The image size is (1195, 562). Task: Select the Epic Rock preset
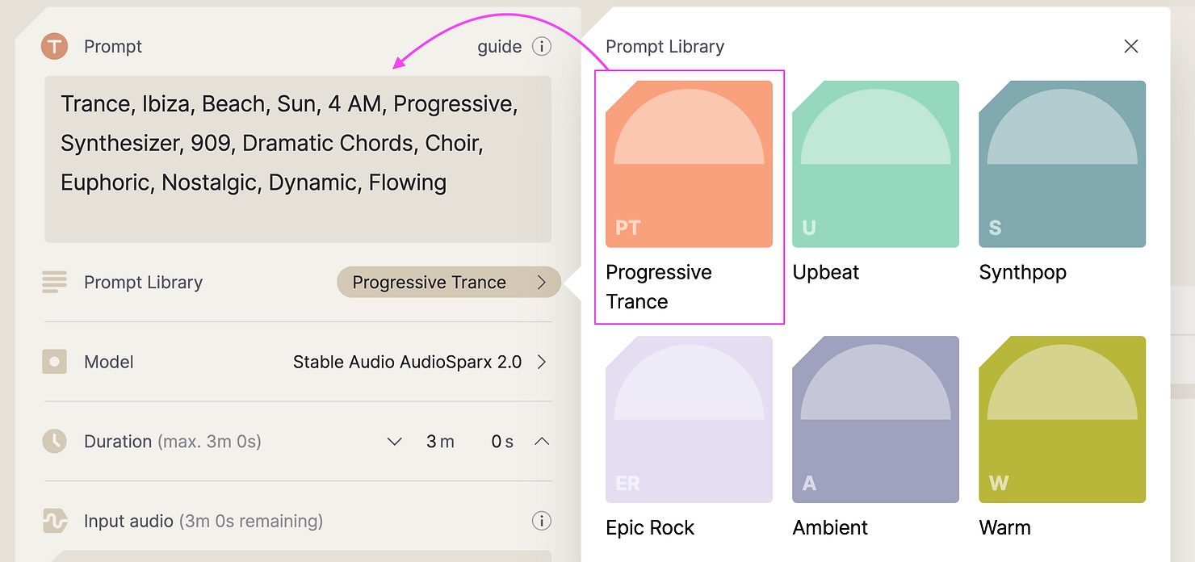(689, 419)
